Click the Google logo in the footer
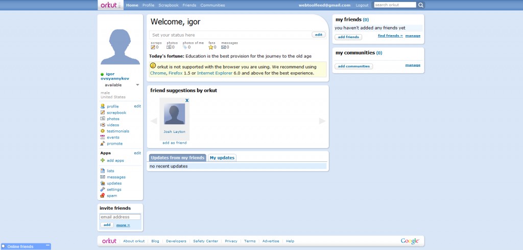The image size is (523, 250). (x=410, y=241)
